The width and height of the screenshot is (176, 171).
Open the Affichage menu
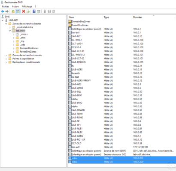27,6
